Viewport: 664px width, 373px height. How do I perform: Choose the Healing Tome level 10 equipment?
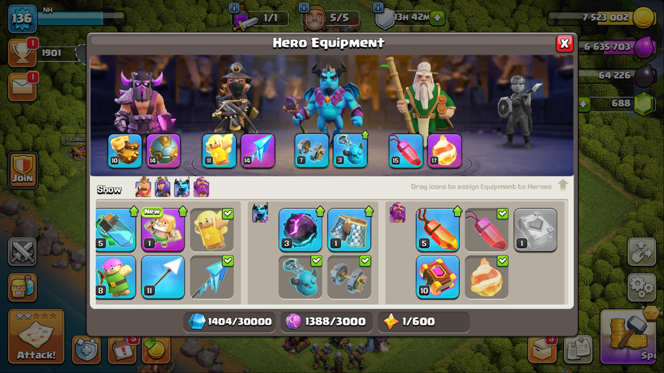437,277
